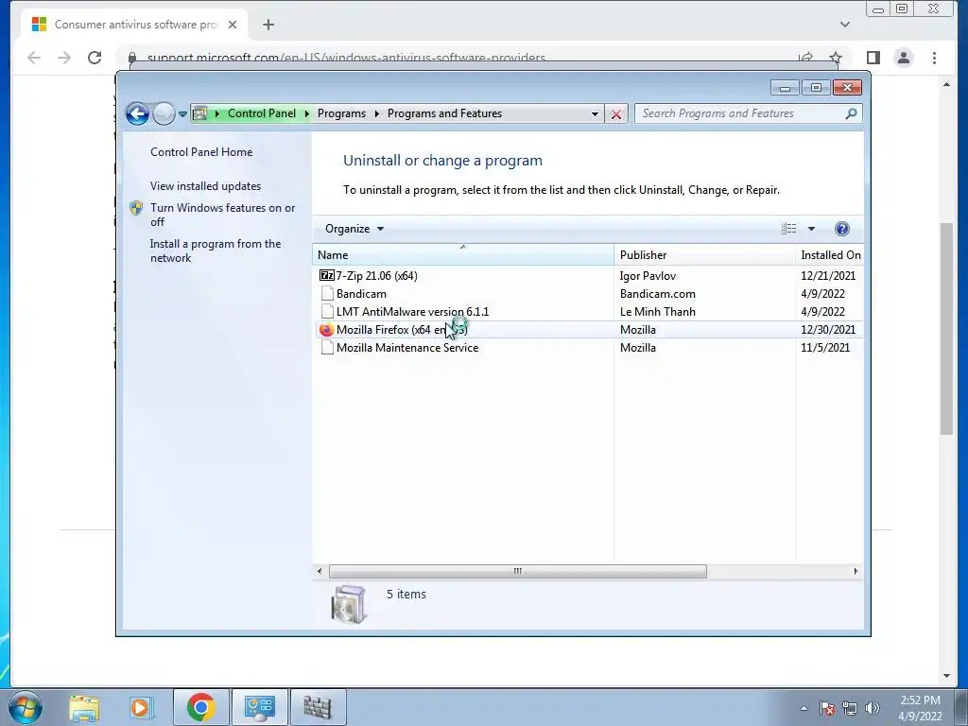Viewport: 968px width, 726px height.
Task: Click the Control Panel icon in address bar
Action: (x=200, y=113)
